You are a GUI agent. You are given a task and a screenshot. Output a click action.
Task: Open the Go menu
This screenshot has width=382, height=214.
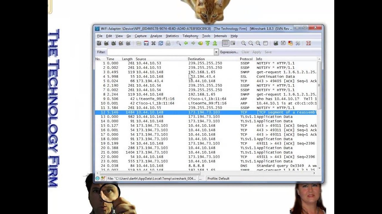click(x=129, y=36)
